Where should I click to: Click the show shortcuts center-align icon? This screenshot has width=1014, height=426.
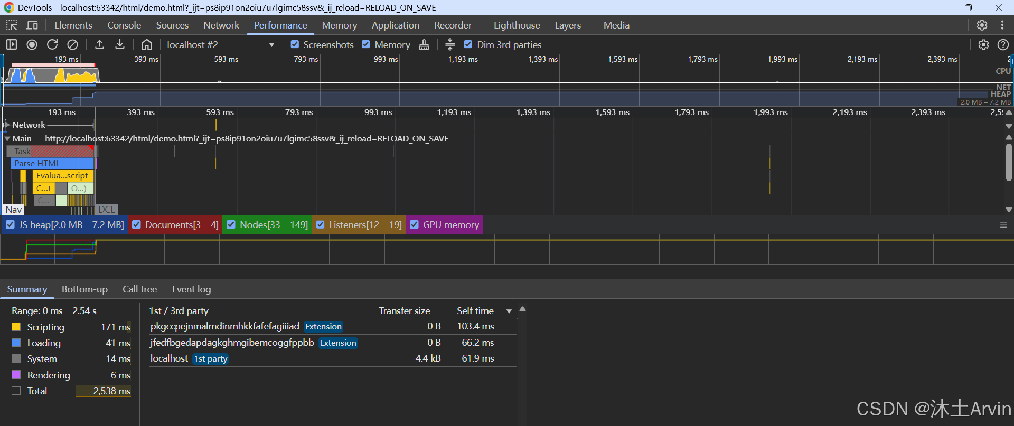pyautogui.click(x=450, y=45)
